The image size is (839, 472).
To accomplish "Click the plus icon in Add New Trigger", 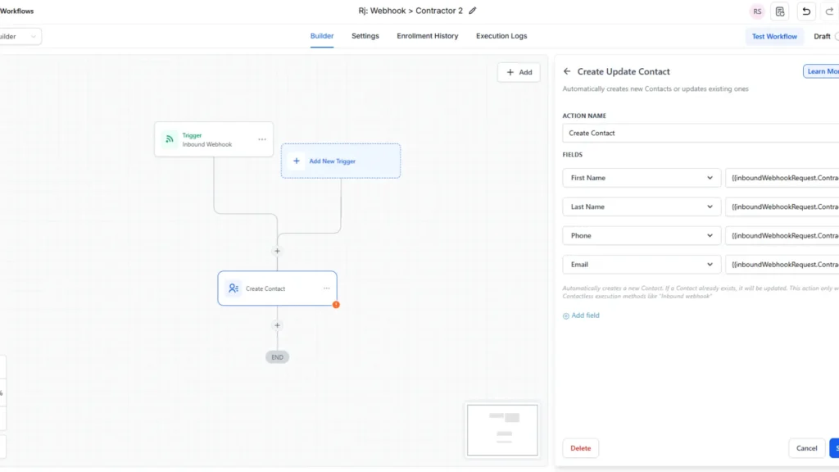I will tap(297, 161).
